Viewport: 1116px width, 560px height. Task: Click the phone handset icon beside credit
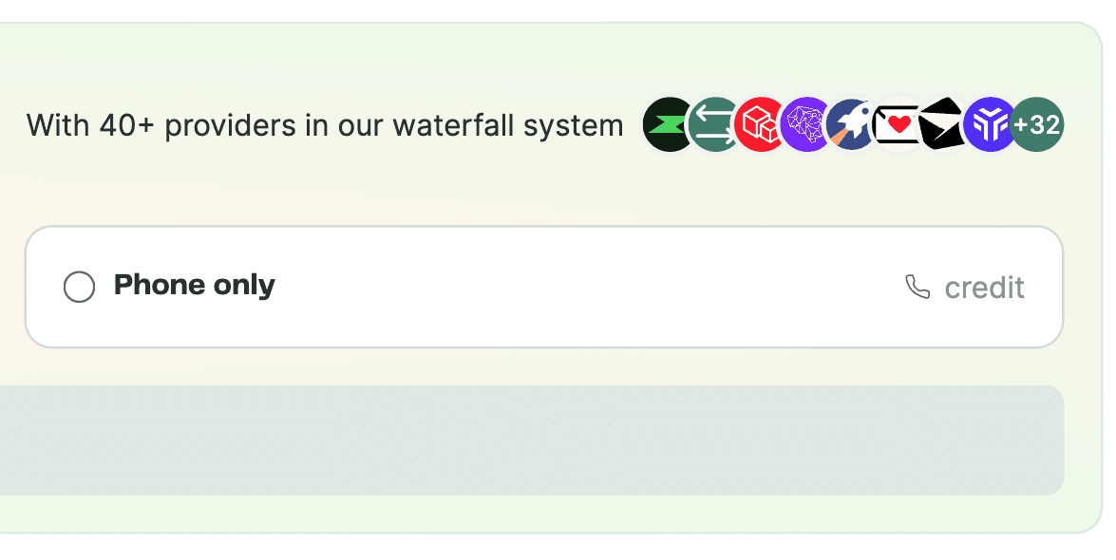[x=916, y=287]
